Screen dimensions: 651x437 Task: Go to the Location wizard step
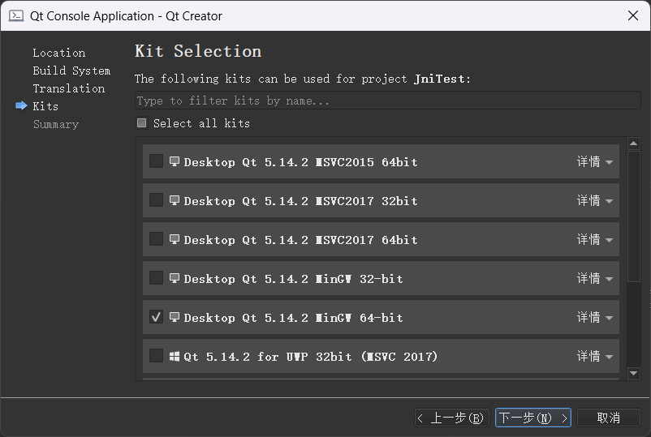[x=59, y=53]
